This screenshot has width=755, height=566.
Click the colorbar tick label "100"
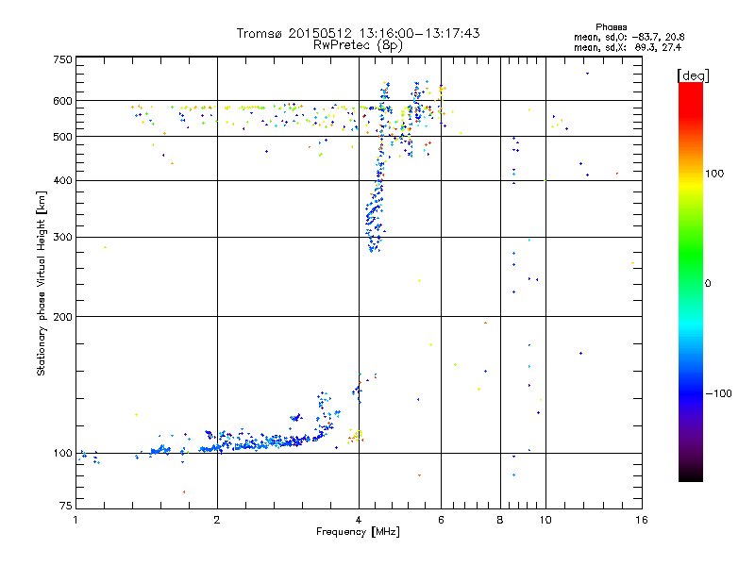[x=714, y=174]
